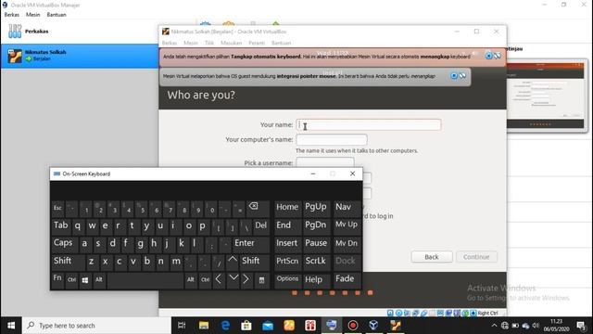593x334 pixels.
Task: Open Mesin menu in VirtualBox Manager
Action: [x=33, y=15]
